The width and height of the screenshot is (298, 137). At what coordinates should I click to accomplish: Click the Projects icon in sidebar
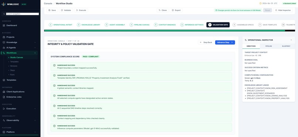4,37
